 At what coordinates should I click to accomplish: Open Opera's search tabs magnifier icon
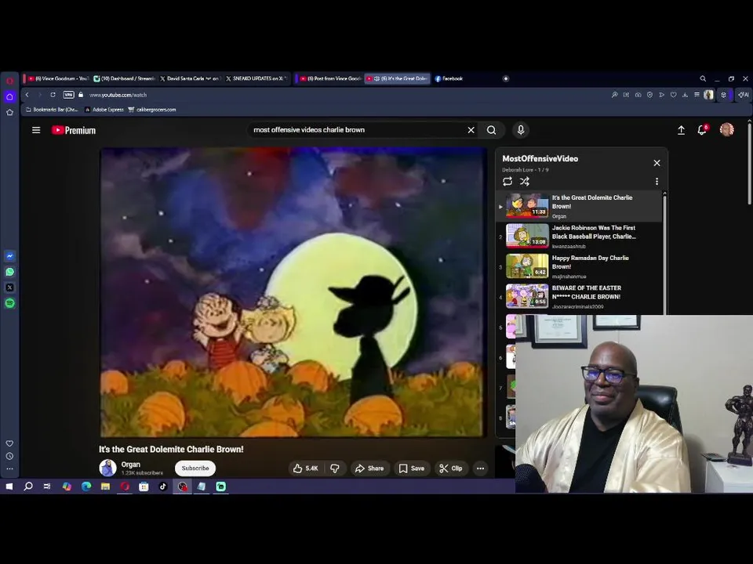click(703, 78)
